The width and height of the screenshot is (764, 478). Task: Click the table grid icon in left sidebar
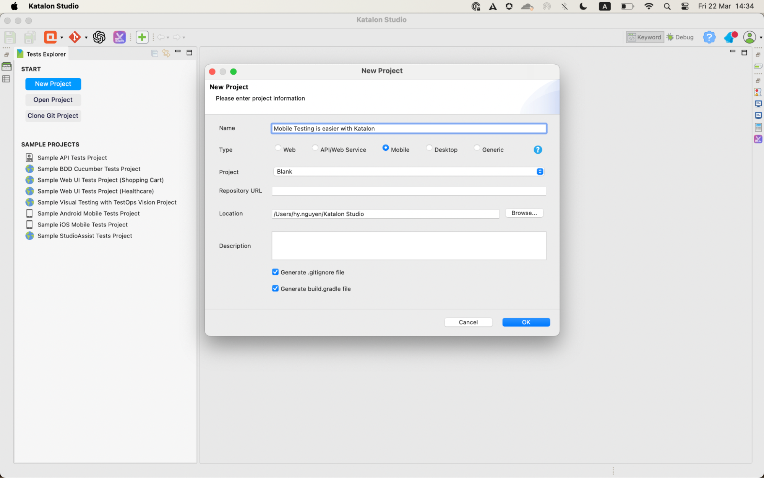[x=6, y=79]
